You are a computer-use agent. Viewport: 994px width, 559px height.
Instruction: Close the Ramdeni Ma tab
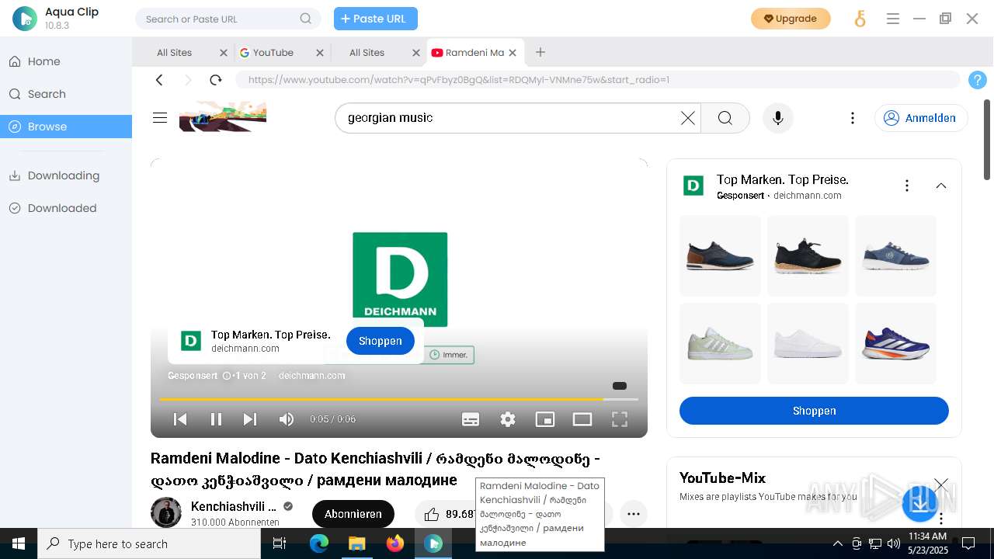click(x=513, y=53)
